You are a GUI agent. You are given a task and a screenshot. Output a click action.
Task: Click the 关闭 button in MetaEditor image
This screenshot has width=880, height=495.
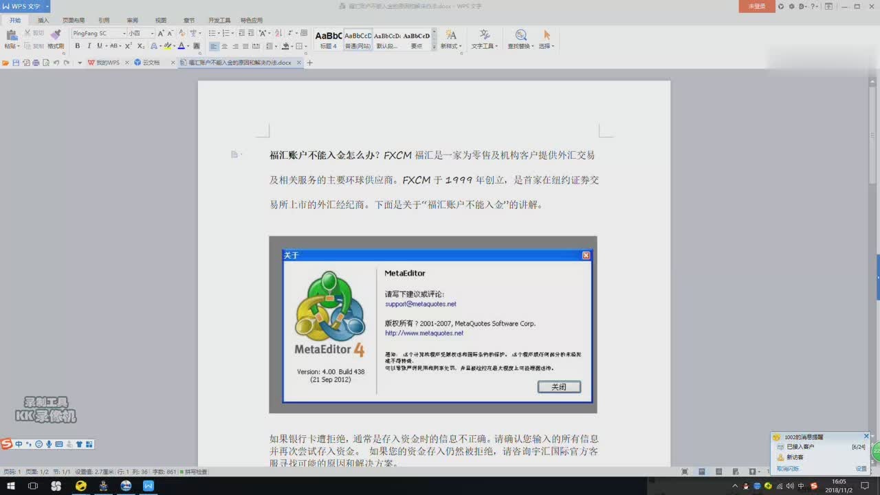(x=559, y=387)
